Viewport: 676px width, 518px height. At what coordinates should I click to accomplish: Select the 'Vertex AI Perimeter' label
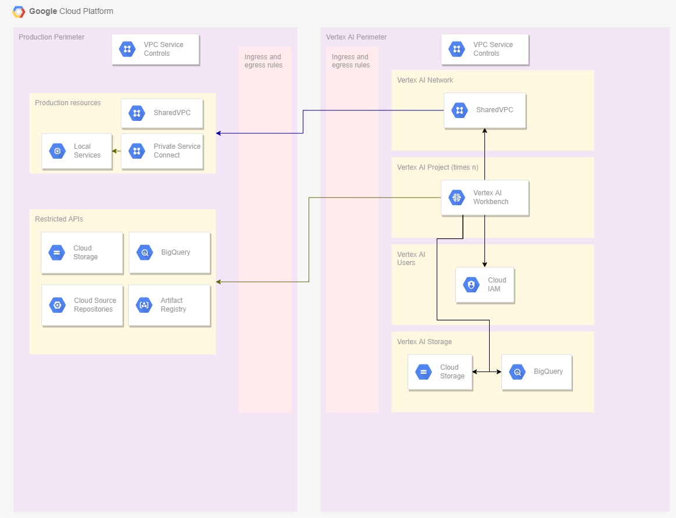pyautogui.click(x=356, y=37)
